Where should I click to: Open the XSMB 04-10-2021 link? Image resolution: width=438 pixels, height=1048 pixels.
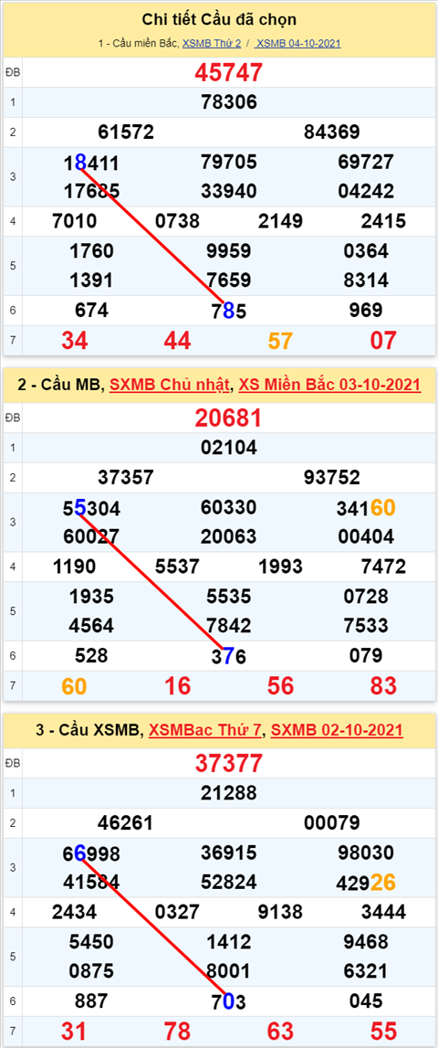[x=297, y=44]
